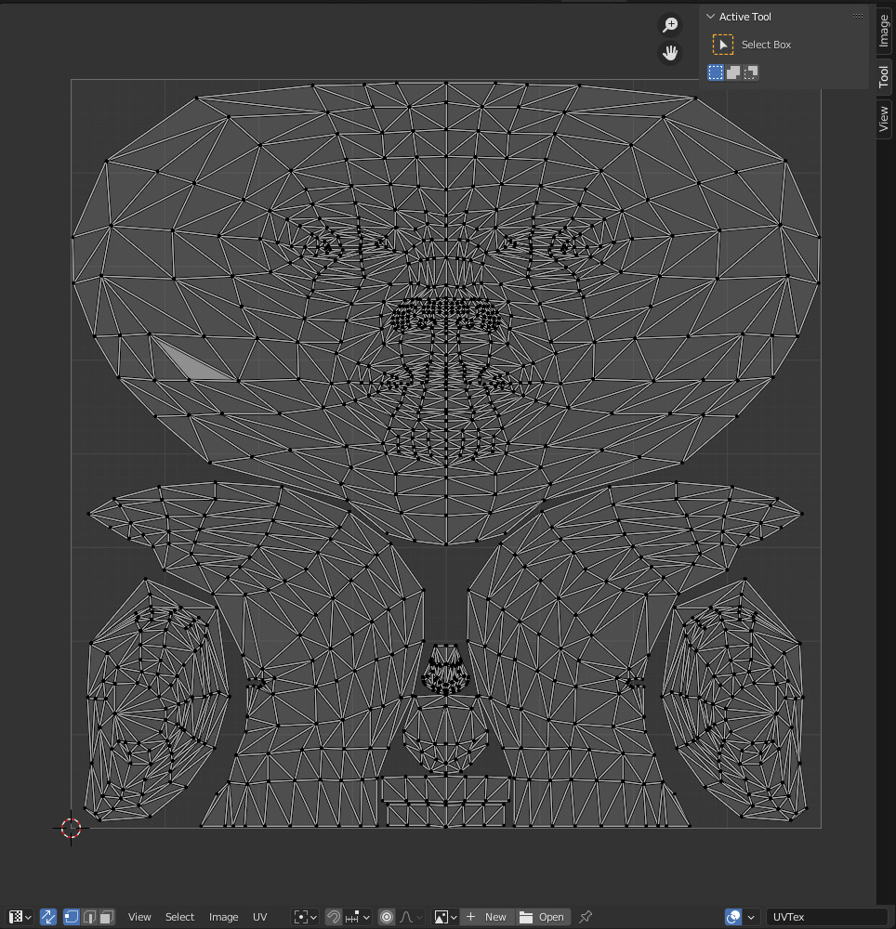Choose Extend existing selection mode
The width and height of the screenshot is (896, 929).
(x=733, y=72)
